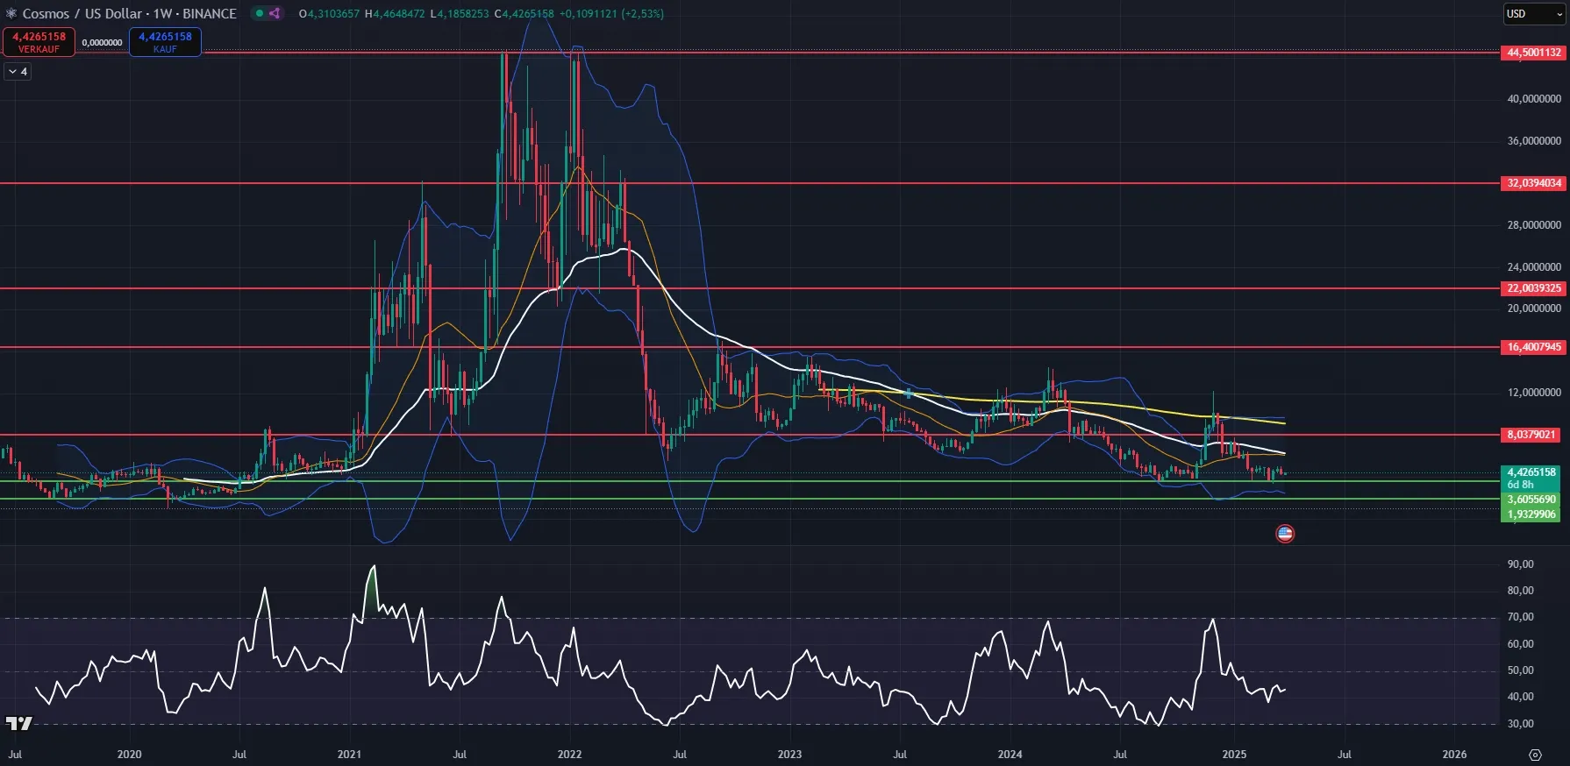This screenshot has height=766, width=1570.
Task: Click the high price value H4,4648472
Action: (395, 14)
